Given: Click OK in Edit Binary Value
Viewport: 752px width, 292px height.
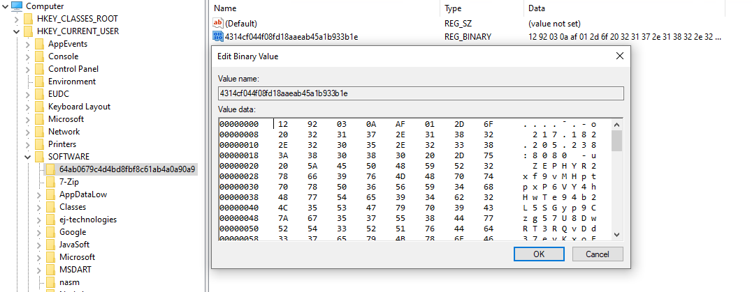Looking at the screenshot, I should [539, 254].
